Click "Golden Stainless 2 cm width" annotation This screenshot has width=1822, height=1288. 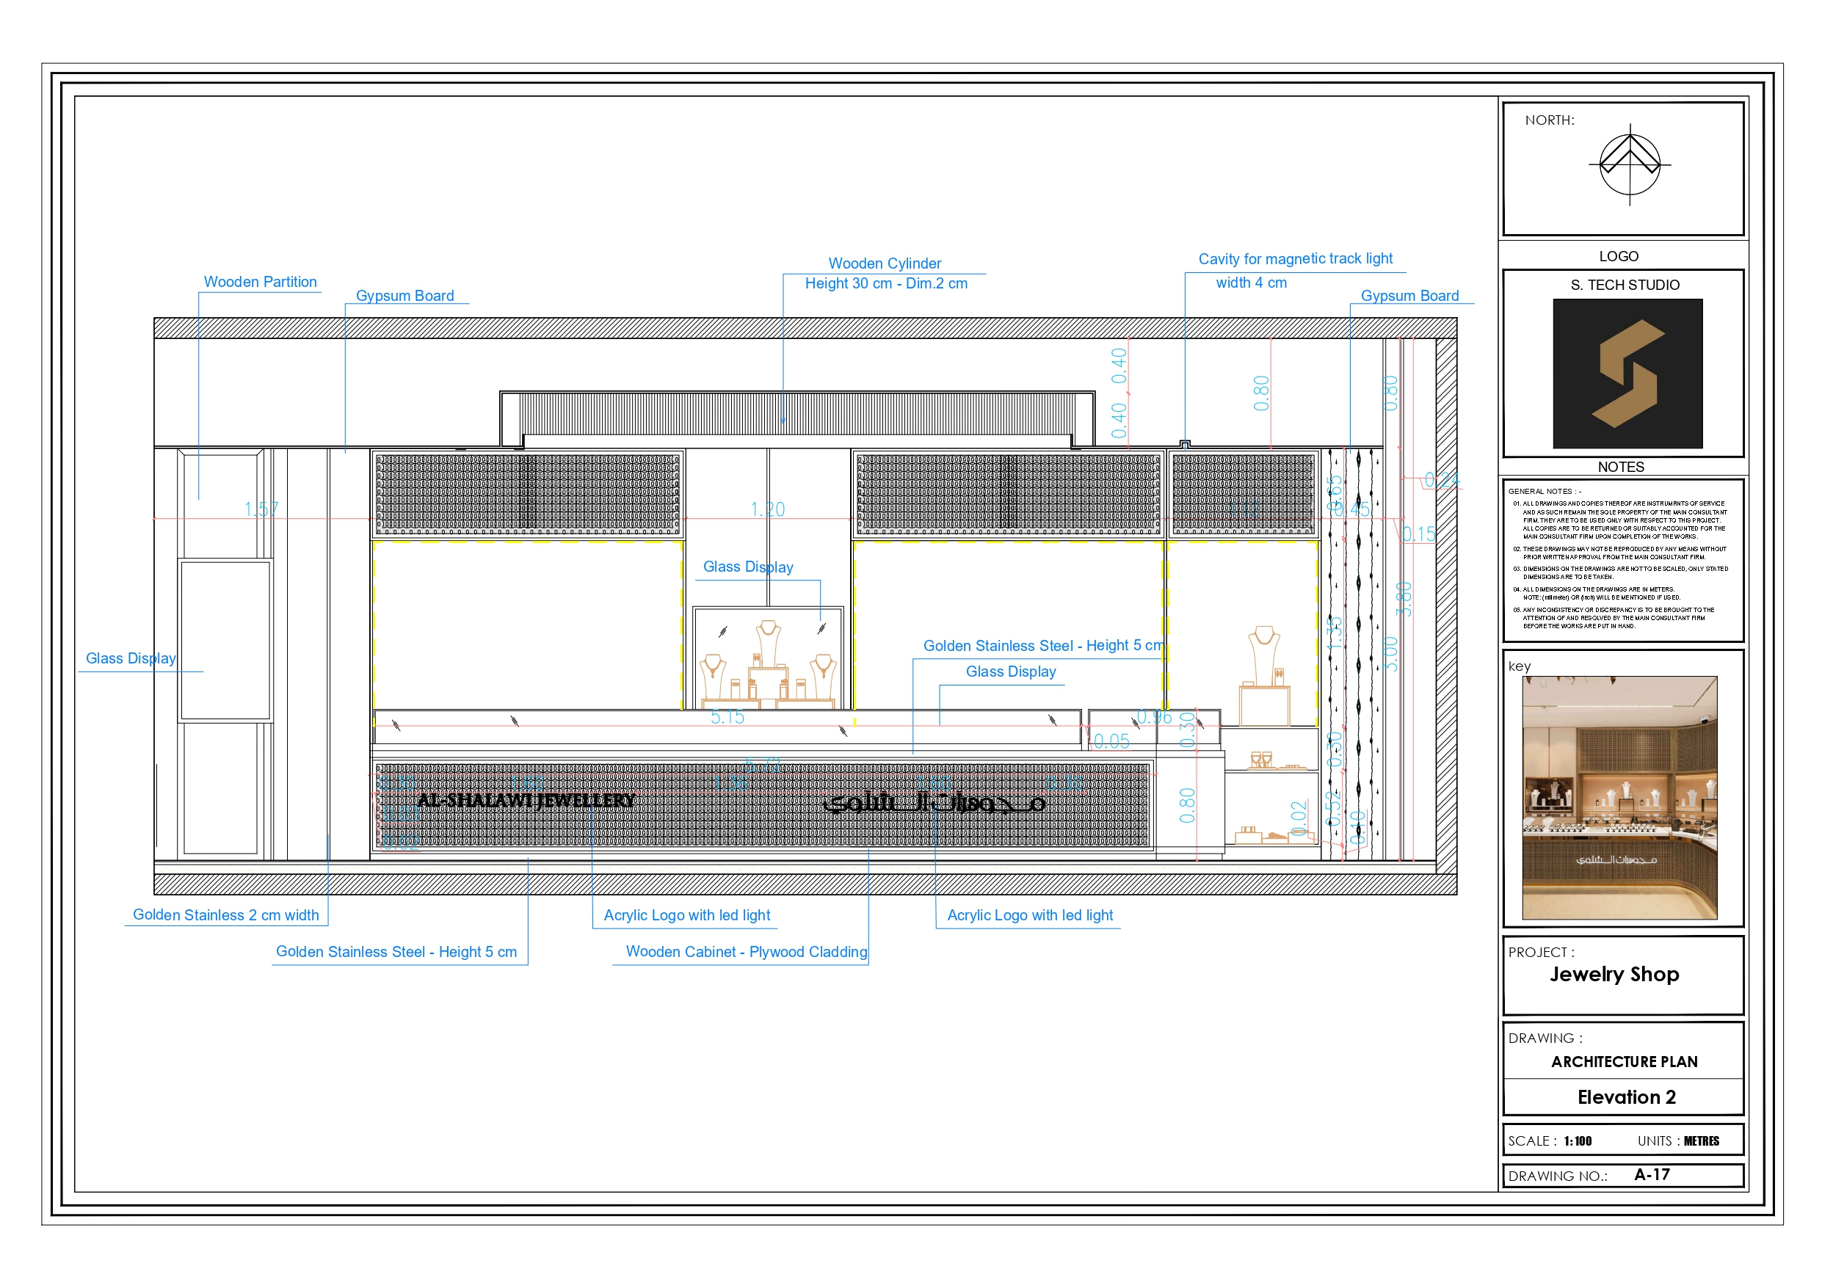coord(225,915)
